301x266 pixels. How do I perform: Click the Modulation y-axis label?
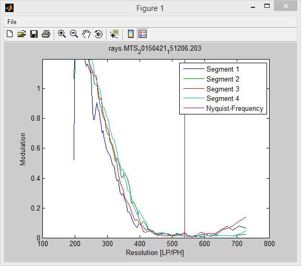(22, 149)
